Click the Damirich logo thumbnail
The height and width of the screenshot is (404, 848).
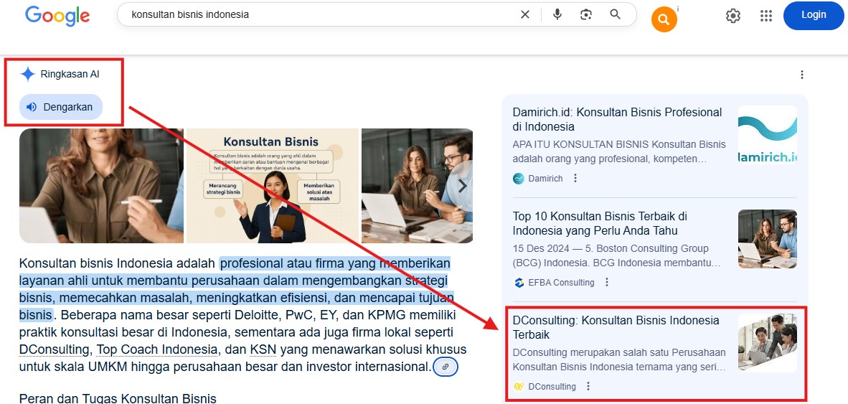pyautogui.click(x=768, y=135)
